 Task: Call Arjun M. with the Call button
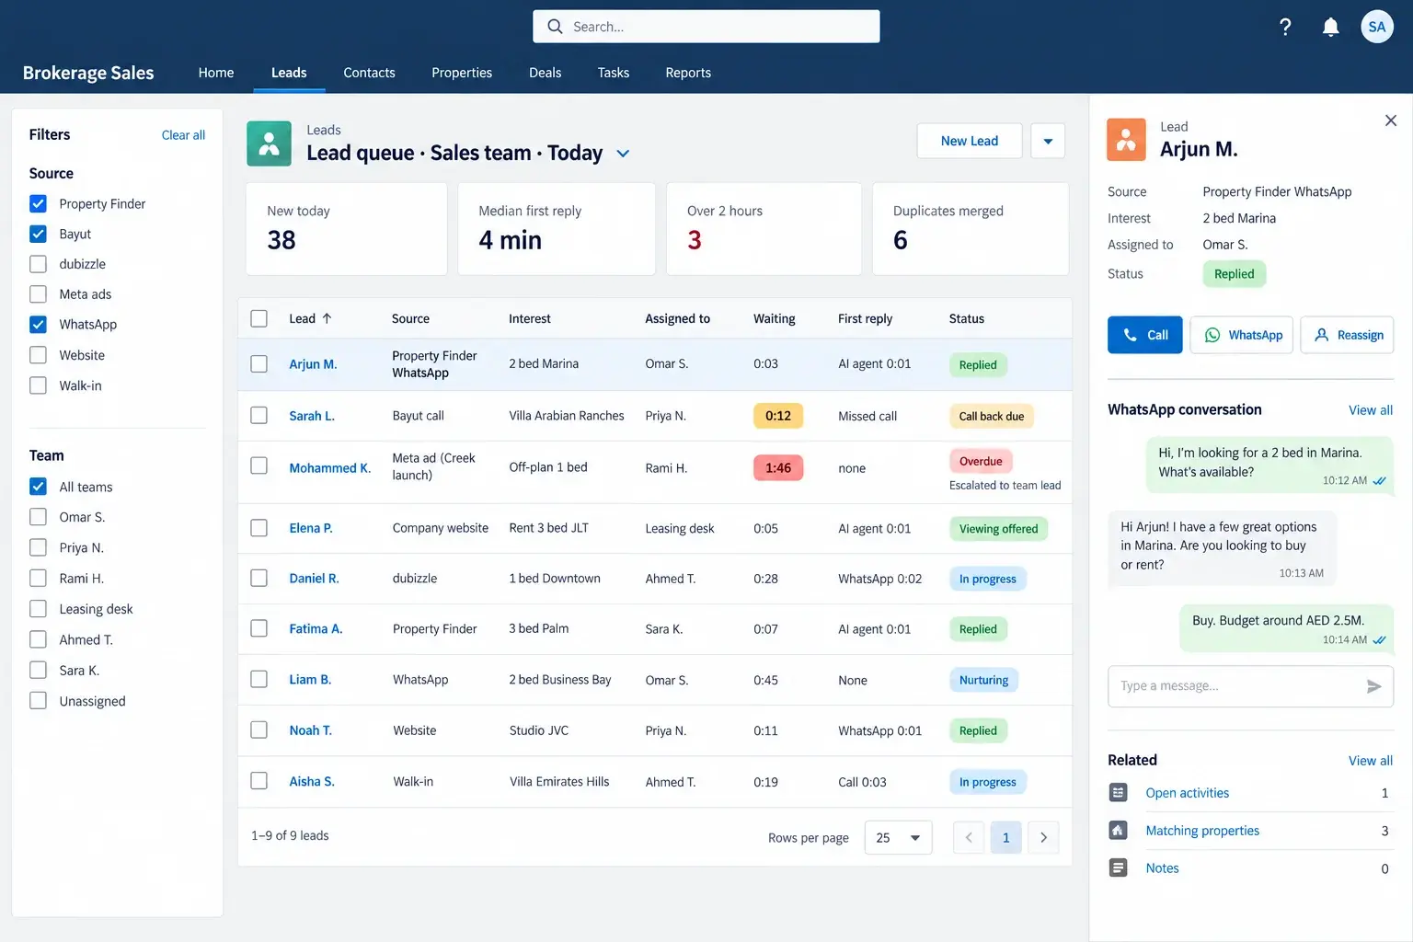(x=1144, y=335)
